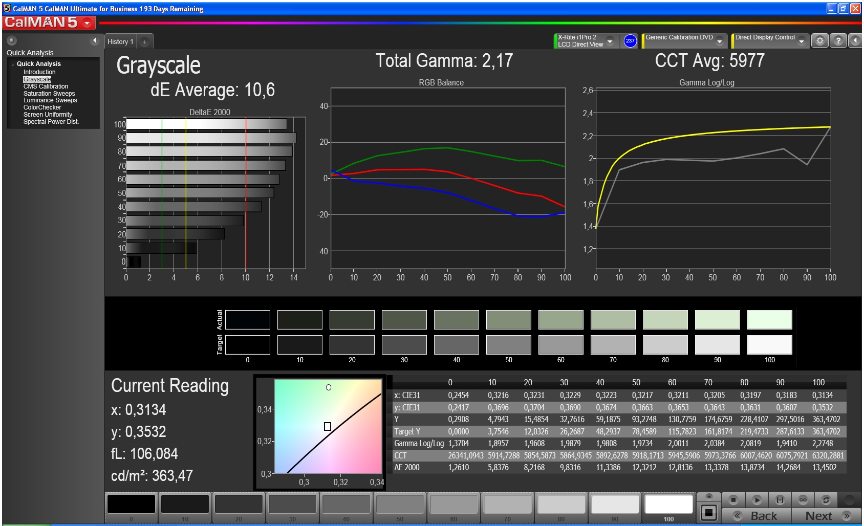Expand the X-Rite i1Pro 2 meter dropdown
This screenshot has height=526, width=864.
click(610, 41)
